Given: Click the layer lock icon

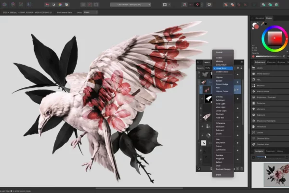Looking at the screenshot, I should 241,68.
